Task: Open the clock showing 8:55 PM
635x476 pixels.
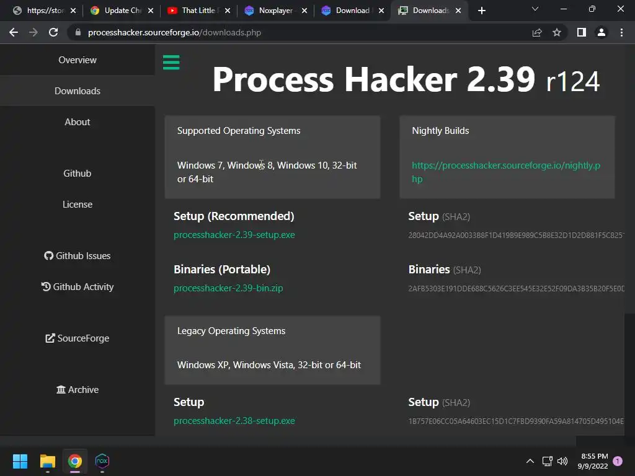Action: (593, 461)
